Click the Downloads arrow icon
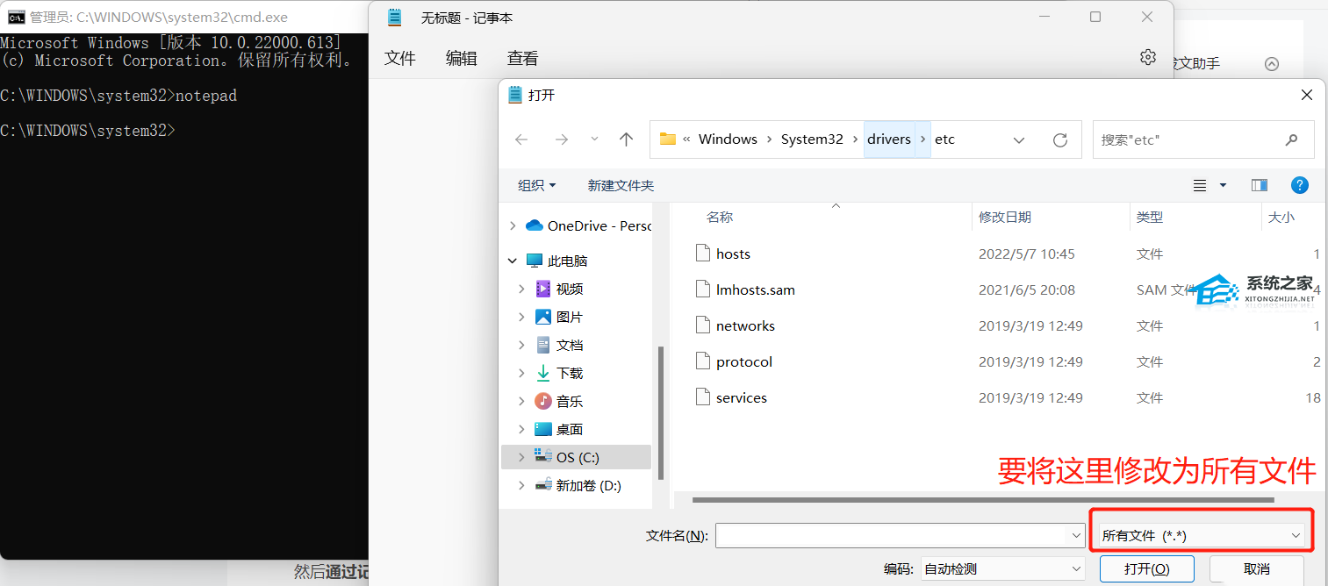 point(543,373)
